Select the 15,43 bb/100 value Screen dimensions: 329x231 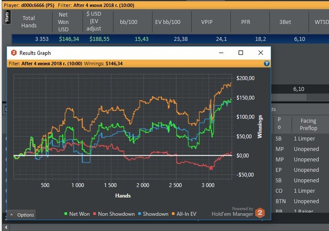tap(141, 39)
